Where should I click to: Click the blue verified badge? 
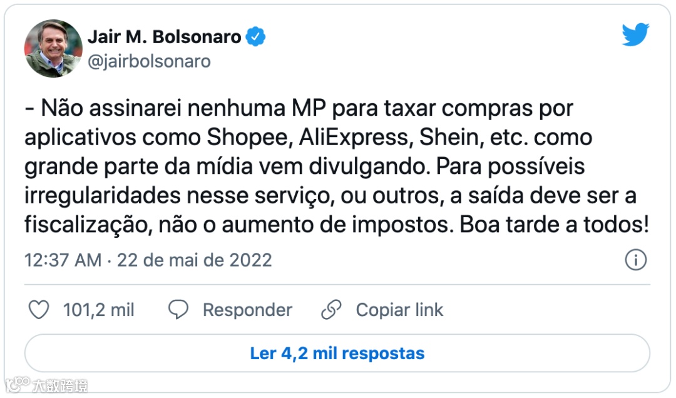point(255,37)
